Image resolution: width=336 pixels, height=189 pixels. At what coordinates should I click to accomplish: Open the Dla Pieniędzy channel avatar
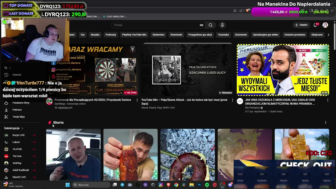point(240,101)
